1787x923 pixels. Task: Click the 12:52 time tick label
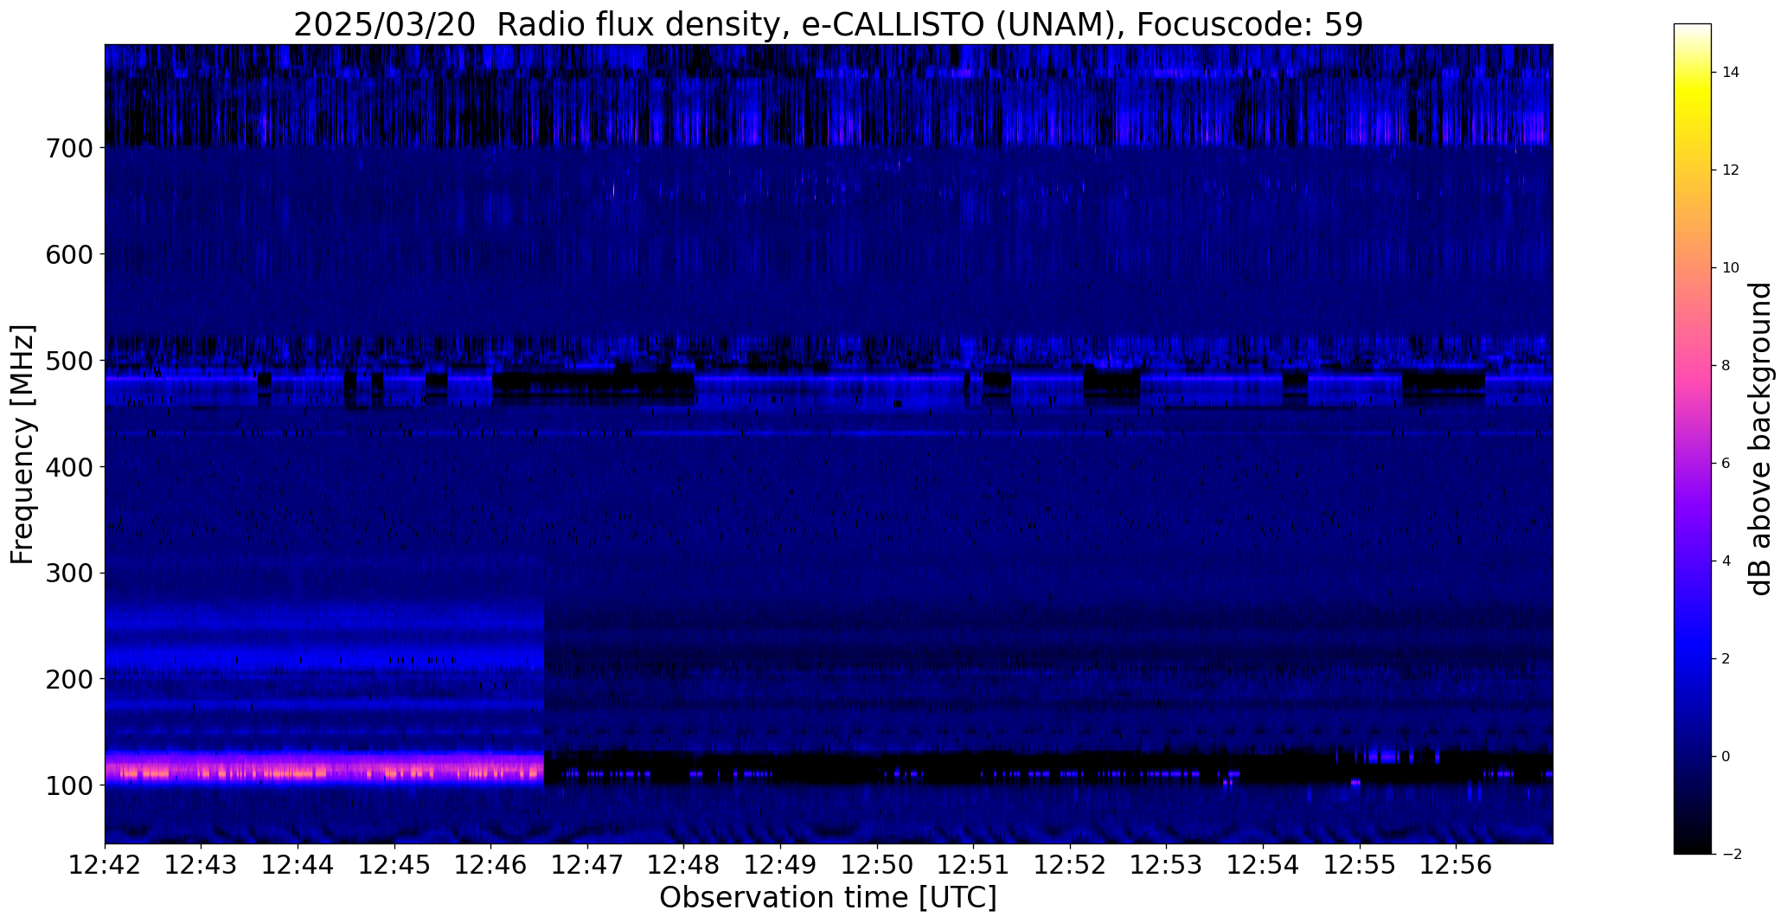pyautogui.click(x=1071, y=864)
